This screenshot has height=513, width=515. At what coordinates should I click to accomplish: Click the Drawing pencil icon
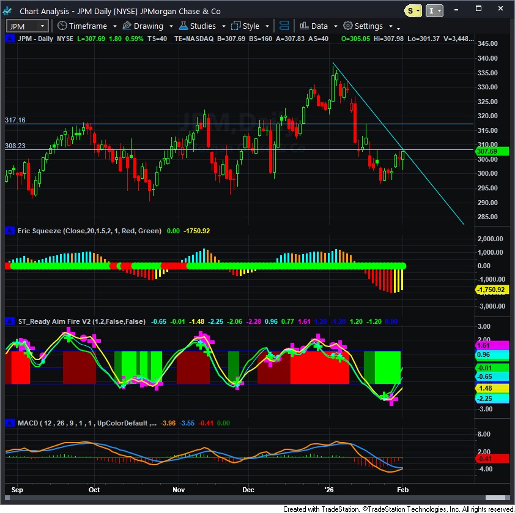click(x=127, y=26)
